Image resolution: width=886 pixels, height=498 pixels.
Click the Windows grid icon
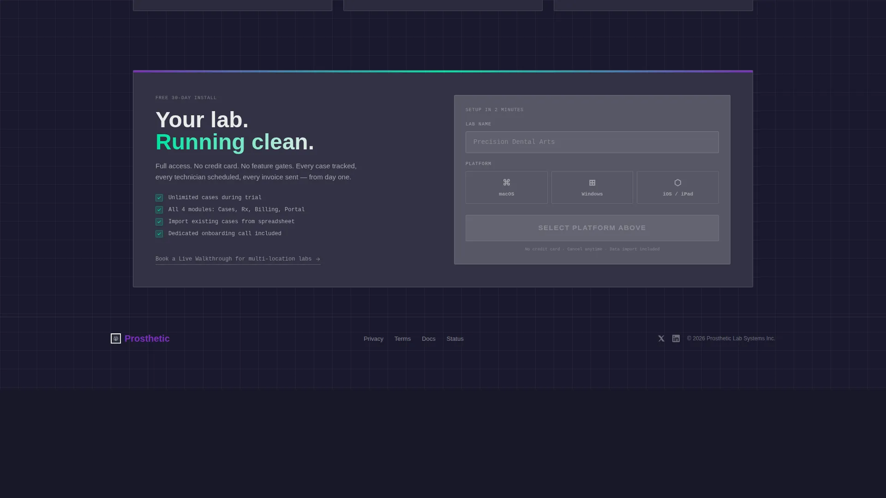(592, 183)
